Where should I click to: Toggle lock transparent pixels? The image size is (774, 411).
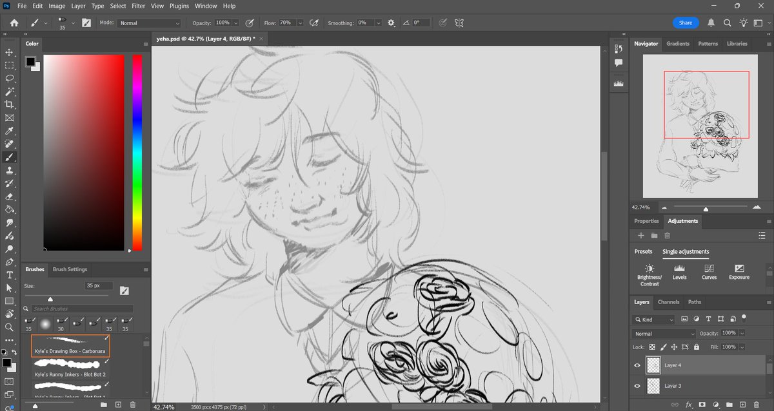[x=653, y=347]
